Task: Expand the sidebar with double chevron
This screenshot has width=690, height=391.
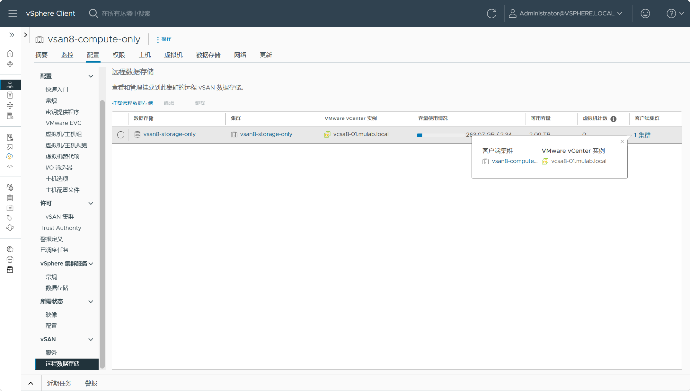Action: [x=12, y=35]
